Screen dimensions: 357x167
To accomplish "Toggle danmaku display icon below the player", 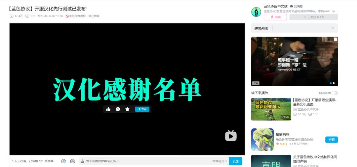I will pyautogui.click(x=64, y=161).
